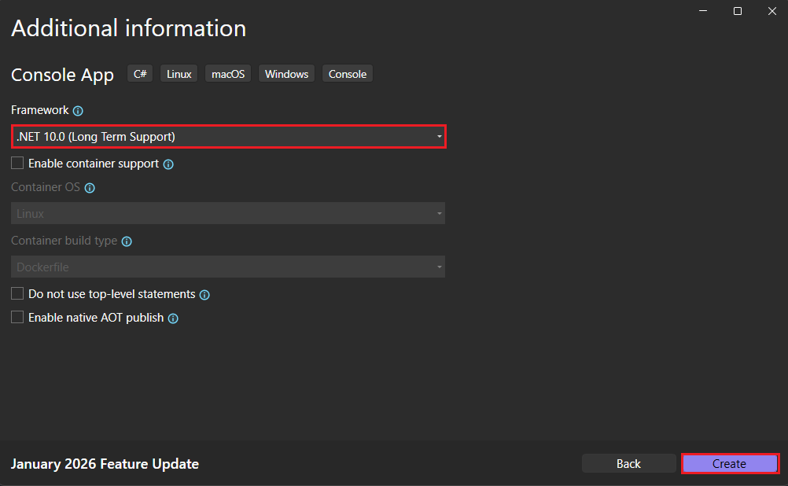The height and width of the screenshot is (486, 788).
Task: Select the Windows platform tag
Action: pyautogui.click(x=286, y=73)
